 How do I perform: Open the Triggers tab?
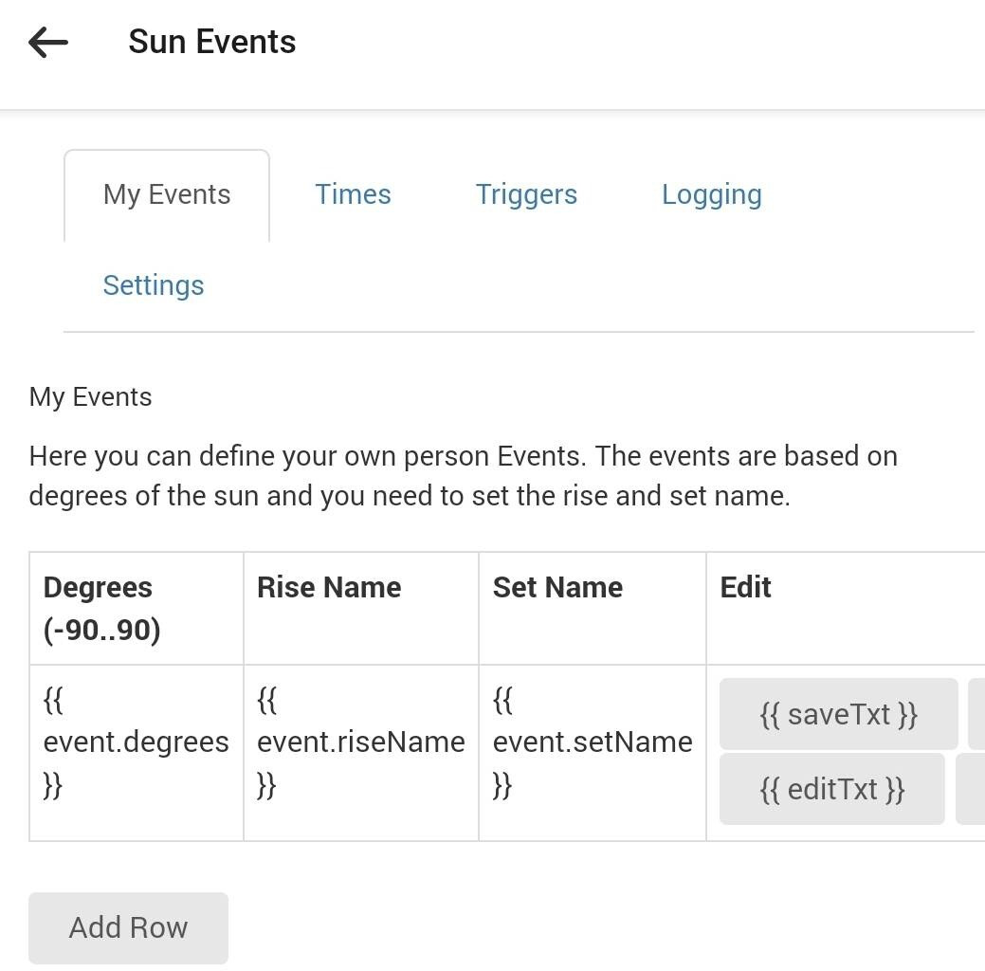click(526, 194)
